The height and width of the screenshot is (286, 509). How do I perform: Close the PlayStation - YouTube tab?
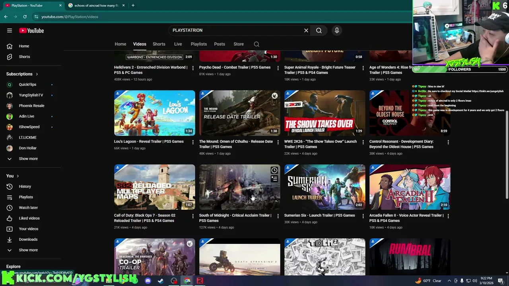60,5
